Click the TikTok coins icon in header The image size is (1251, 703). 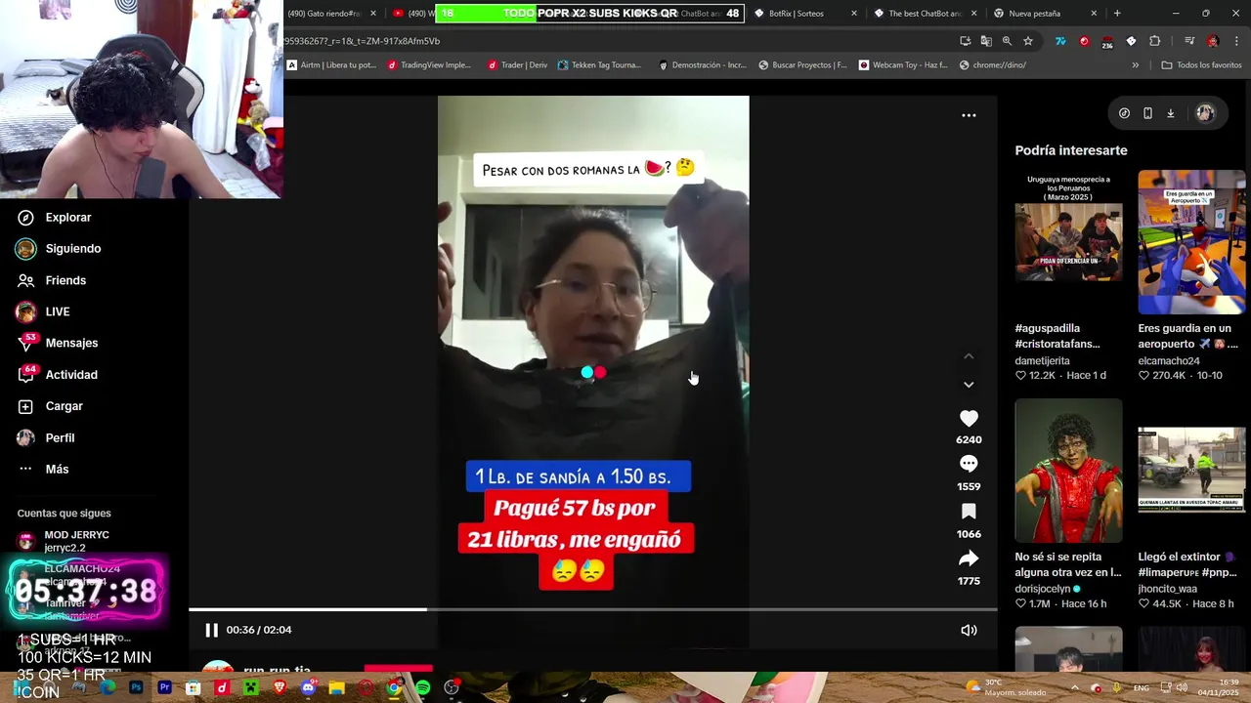point(1124,113)
